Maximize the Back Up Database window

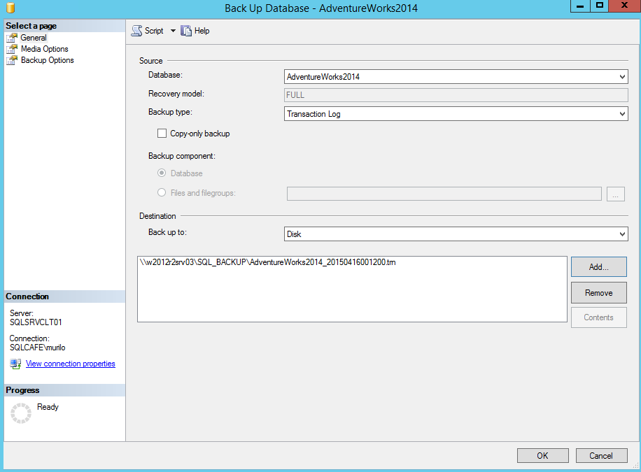(599, 6)
